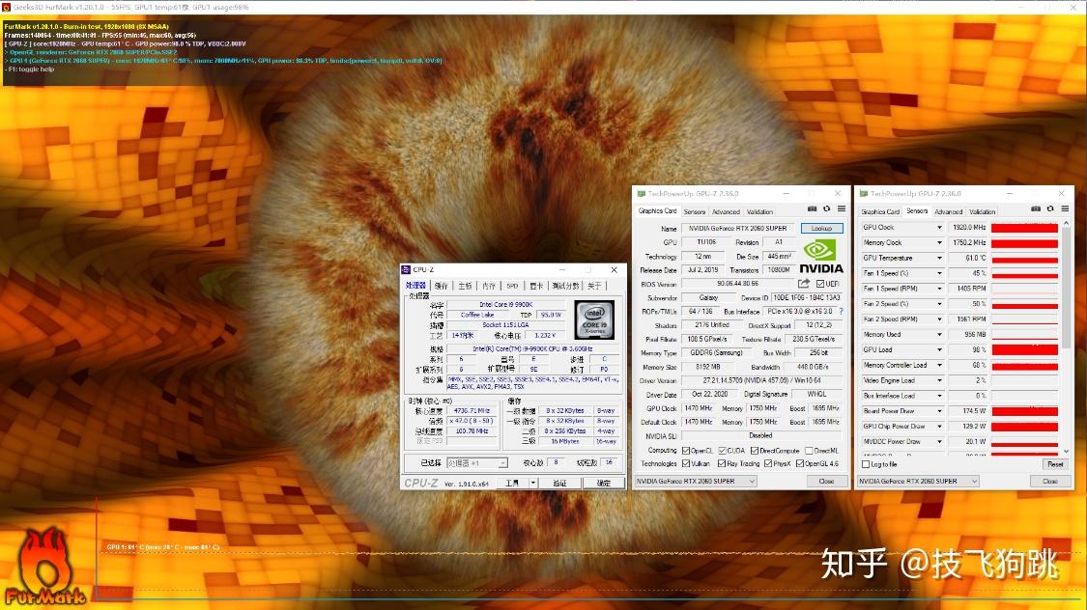The width and height of the screenshot is (1087, 610).
Task: Open the hamburger menu in GPU-Z Sensors window
Action: [x=1063, y=209]
